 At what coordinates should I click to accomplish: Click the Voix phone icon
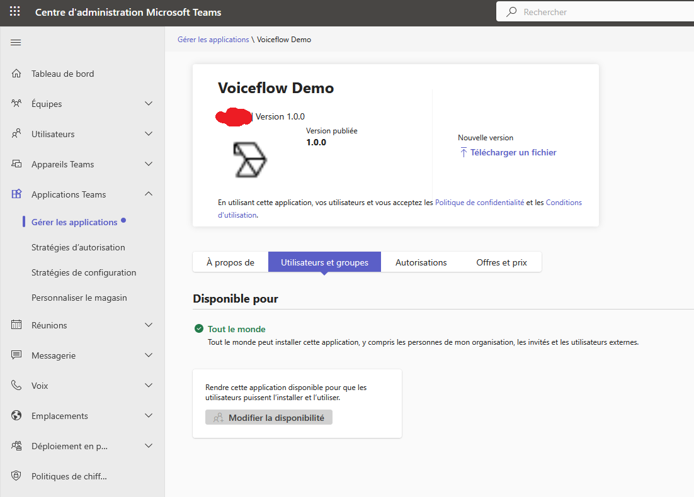click(x=16, y=386)
